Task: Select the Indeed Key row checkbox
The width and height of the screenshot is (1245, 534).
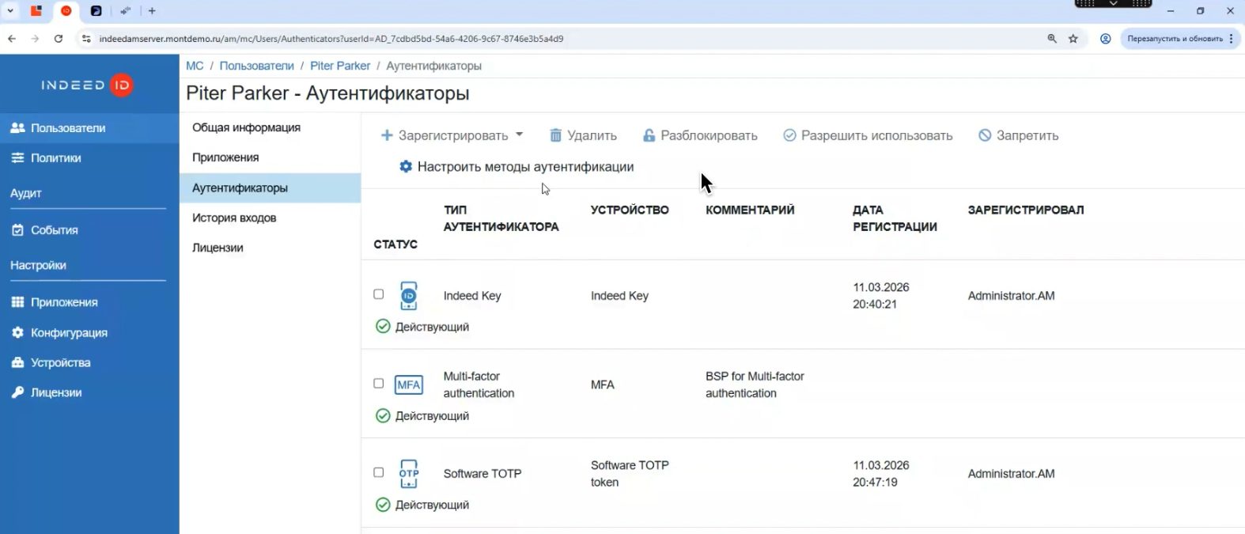Action: point(378,294)
